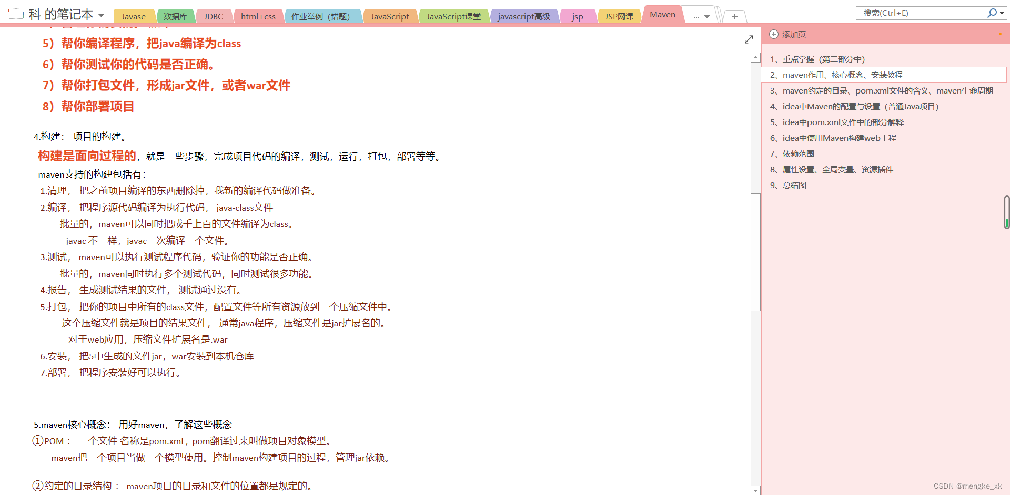Select the html+css section tab
This screenshot has height=495, width=1010.
258,16
